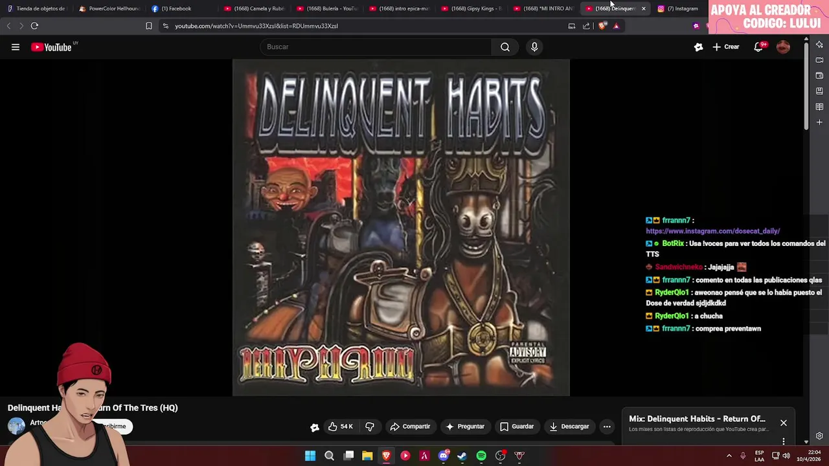Click the Preguntar button

(465, 427)
